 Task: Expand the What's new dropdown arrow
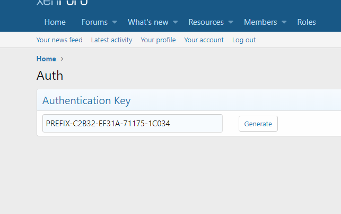click(x=176, y=22)
